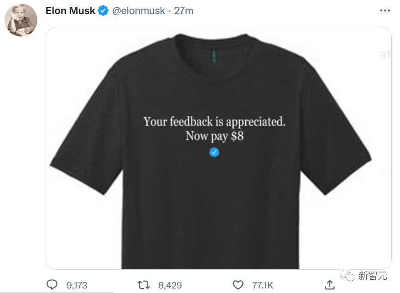
Task: Click the "Now pay $8" shirt text
Action: [x=214, y=136]
